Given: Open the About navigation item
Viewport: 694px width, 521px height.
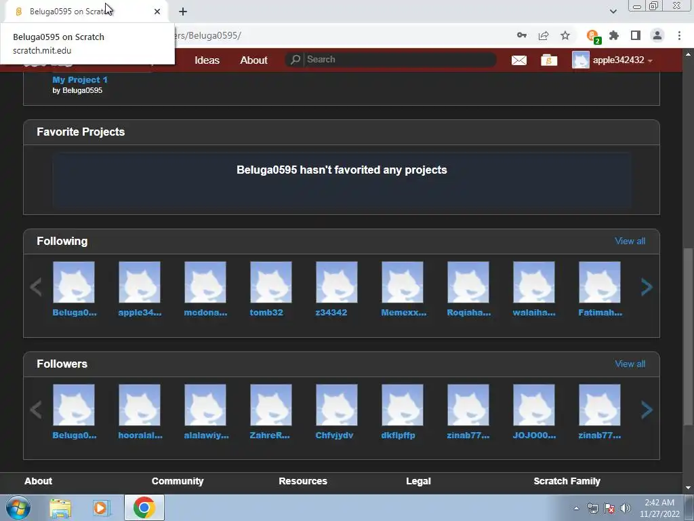Looking at the screenshot, I should (253, 60).
